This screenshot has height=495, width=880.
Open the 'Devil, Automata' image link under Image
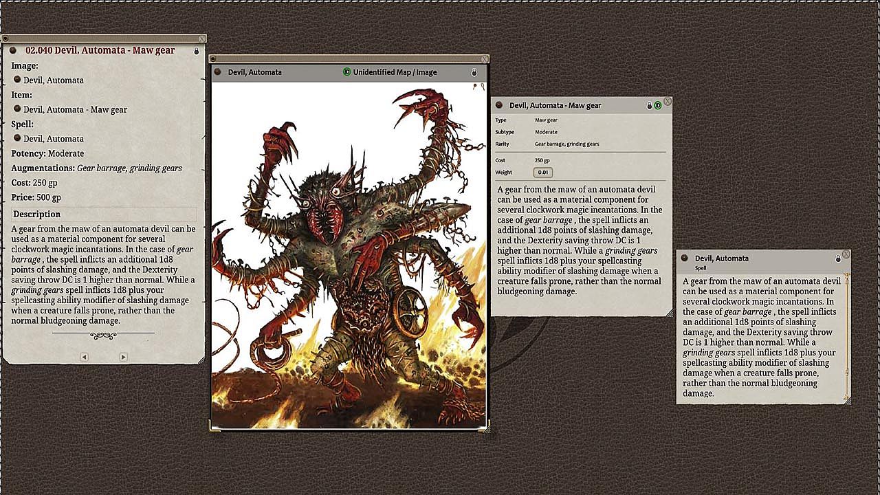[18, 80]
